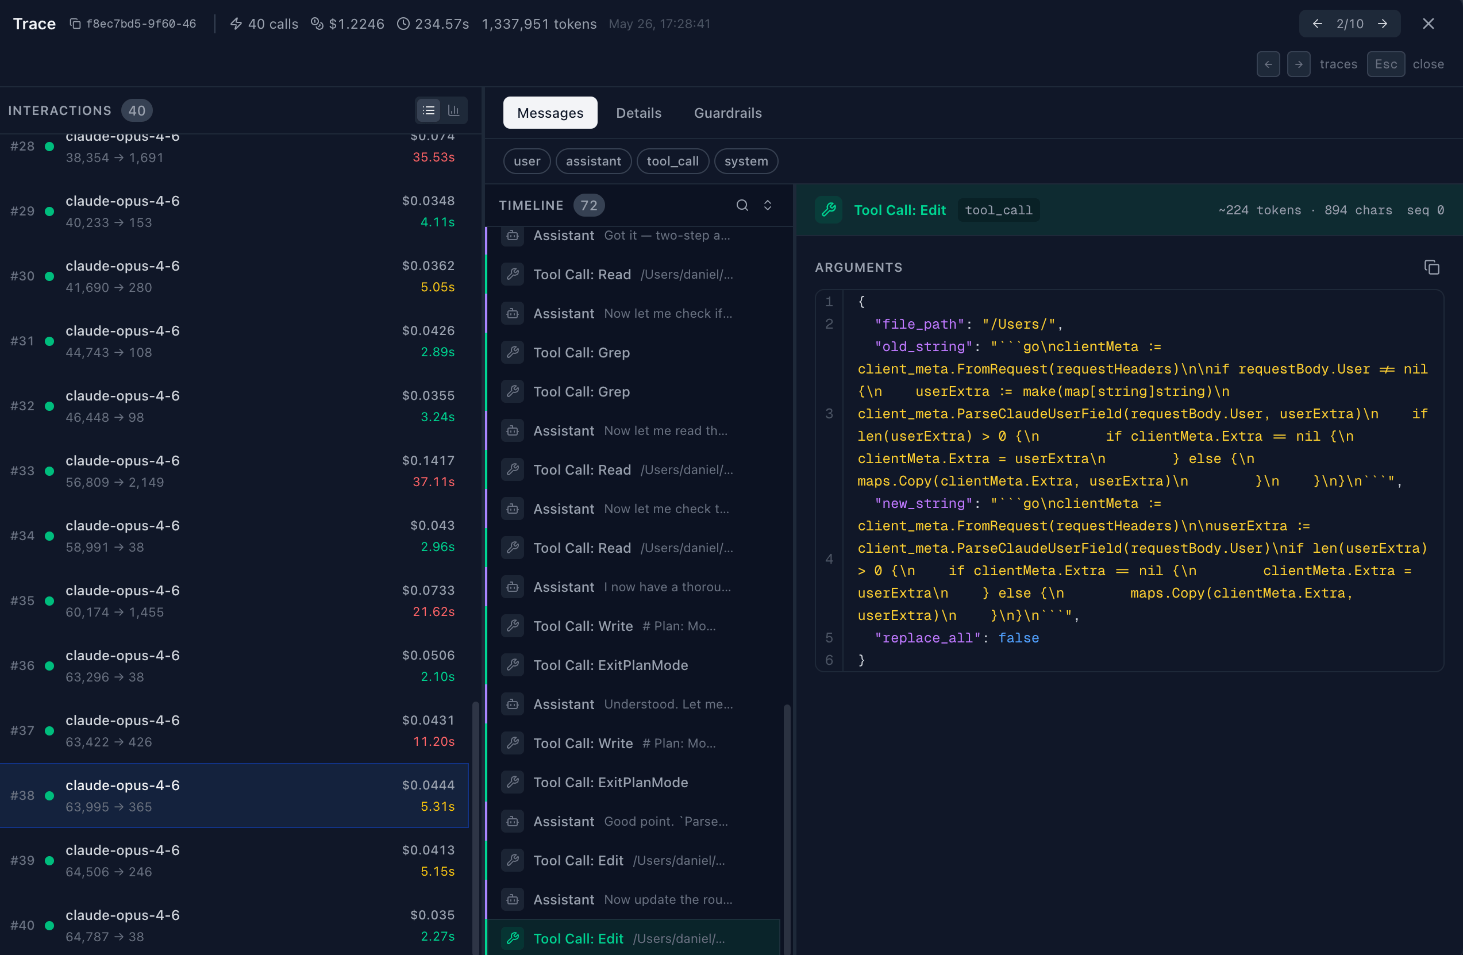
Task: Open the Messages tab
Action: (x=550, y=113)
